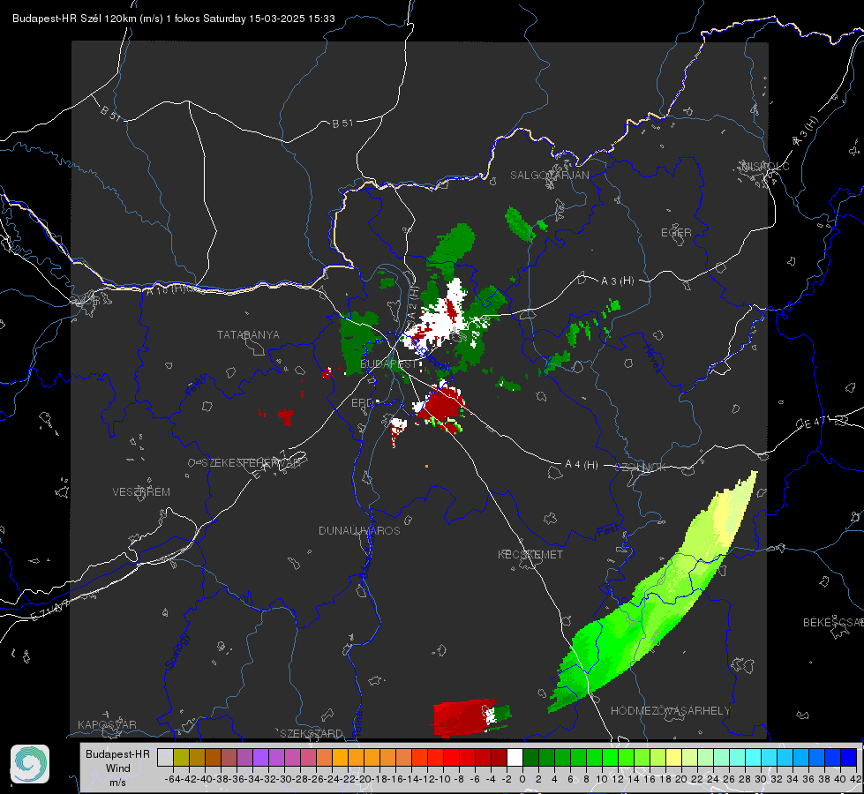Select the light gray swatch at legend's start
This screenshot has height=794, width=864.
tap(165, 757)
